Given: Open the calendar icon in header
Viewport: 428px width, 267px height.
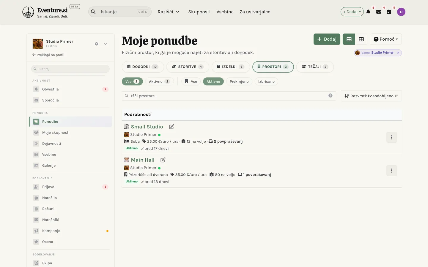Looking at the screenshot, I should coord(389,12).
